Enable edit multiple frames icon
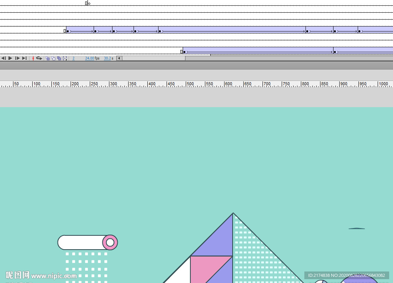The width and height of the screenshot is (393, 283). [x=59, y=58]
